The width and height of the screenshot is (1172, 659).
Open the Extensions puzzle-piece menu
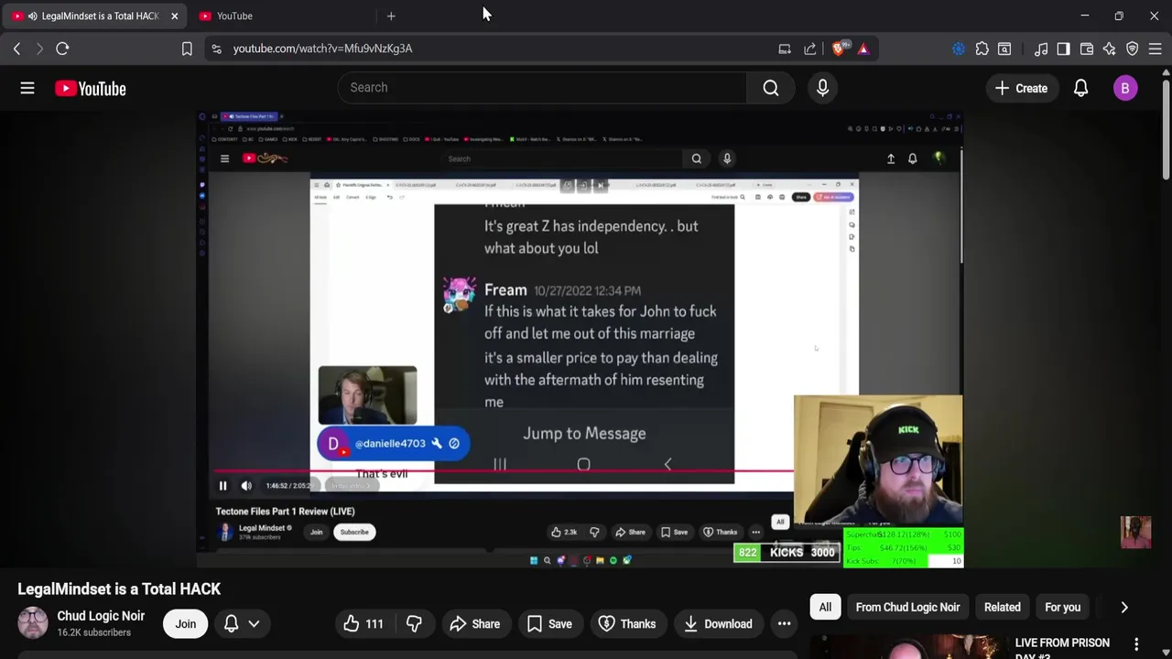point(982,49)
